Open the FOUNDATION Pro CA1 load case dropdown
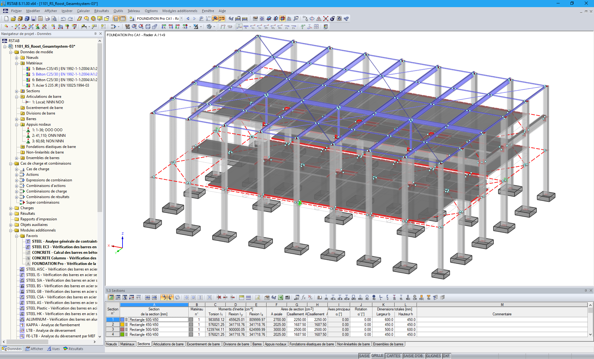594x359 pixels. [181, 19]
